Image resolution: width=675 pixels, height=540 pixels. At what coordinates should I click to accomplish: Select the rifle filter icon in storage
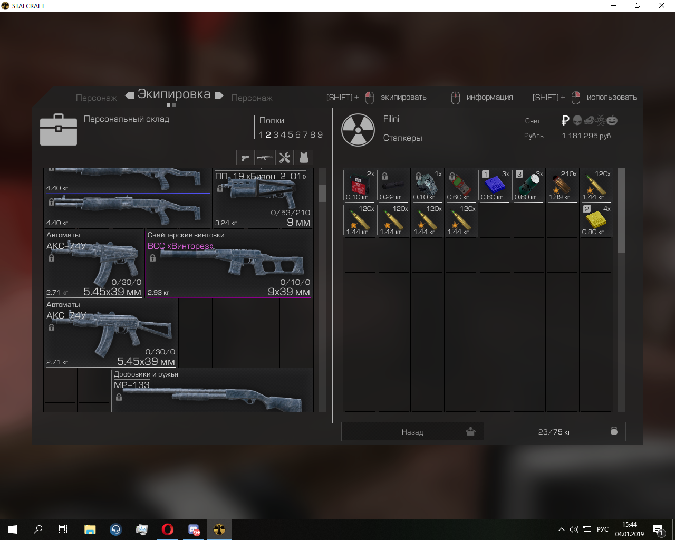(265, 158)
